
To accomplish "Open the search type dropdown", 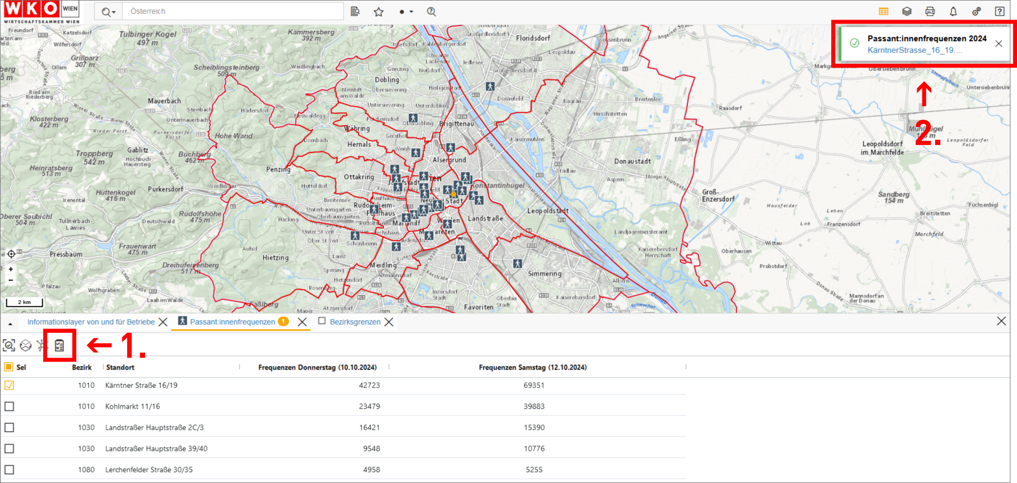I will click(108, 12).
